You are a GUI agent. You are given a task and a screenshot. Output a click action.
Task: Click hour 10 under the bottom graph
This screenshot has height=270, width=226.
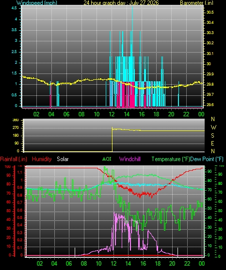(98, 264)
